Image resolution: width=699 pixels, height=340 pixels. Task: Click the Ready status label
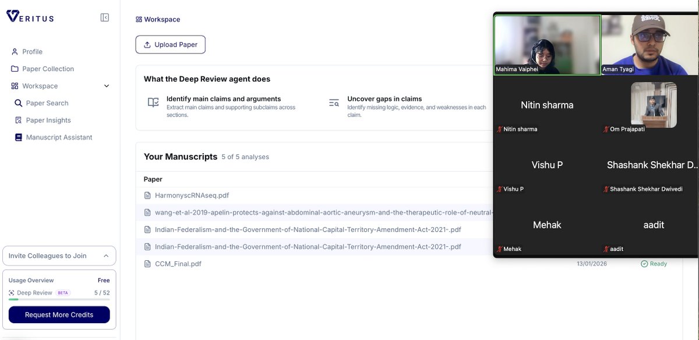point(658,264)
